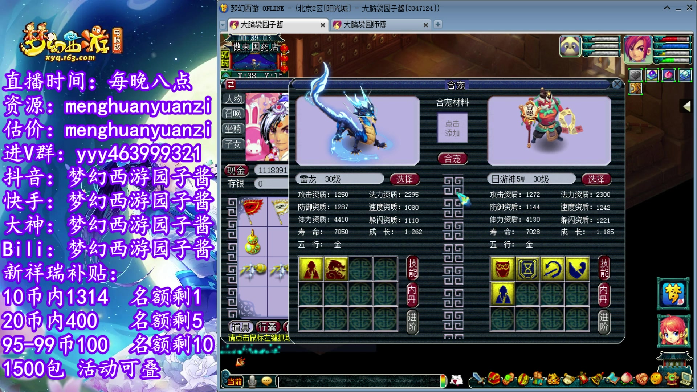Select 内丹 tab under 雷龙
This screenshot has height=392, width=697.
pyautogui.click(x=412, y=295)
